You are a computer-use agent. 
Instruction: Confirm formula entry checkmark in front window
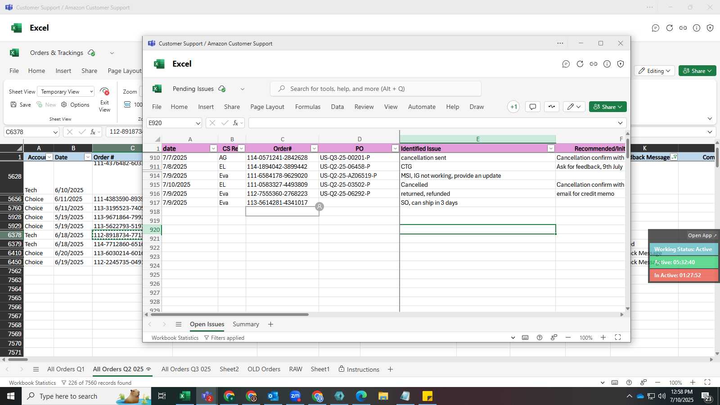click(225, 123)
